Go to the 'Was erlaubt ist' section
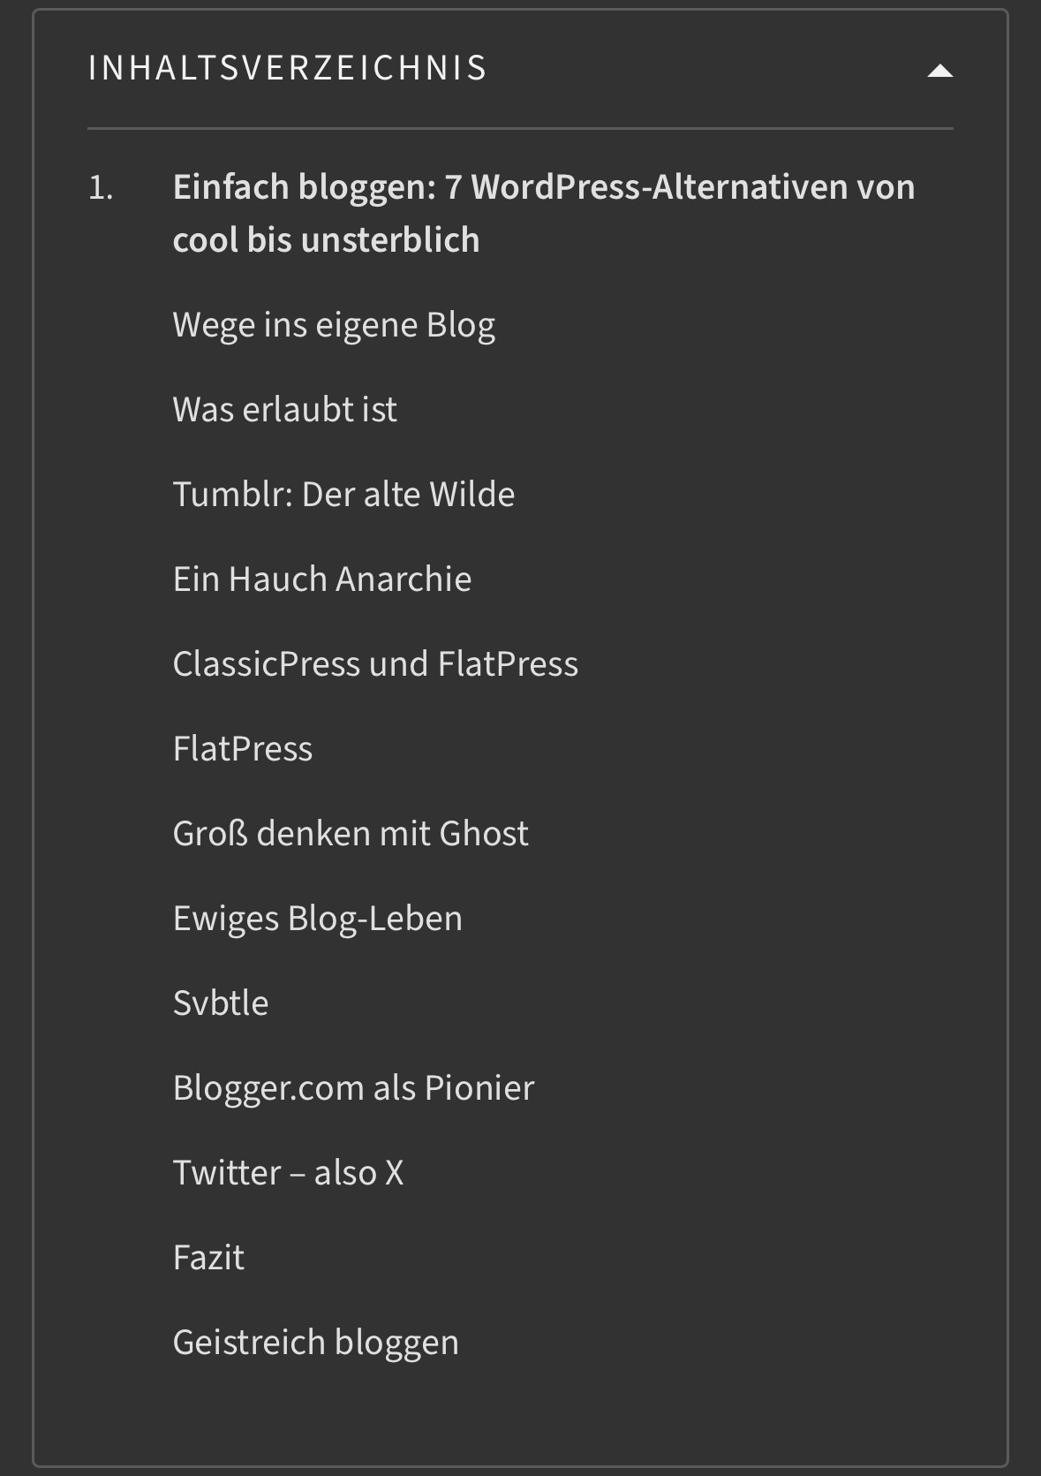1041x1476 pixels. tap(284, 410)
